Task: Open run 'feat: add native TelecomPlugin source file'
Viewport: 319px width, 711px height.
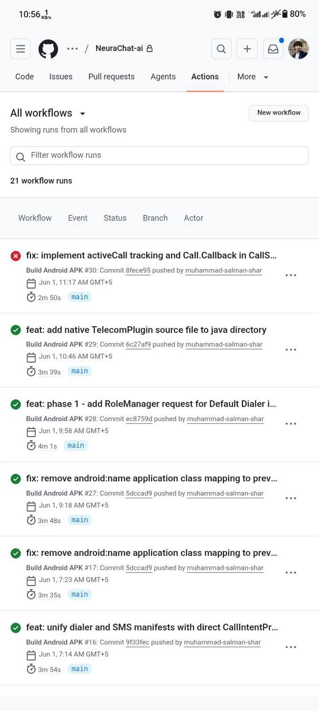Action: 146,330
